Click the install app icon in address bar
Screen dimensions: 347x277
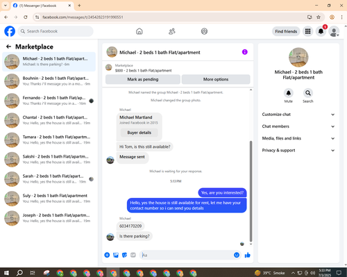pos(310,17)
